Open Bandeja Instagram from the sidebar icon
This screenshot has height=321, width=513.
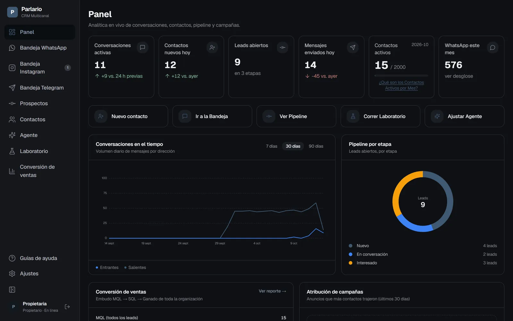pos(12,68)
